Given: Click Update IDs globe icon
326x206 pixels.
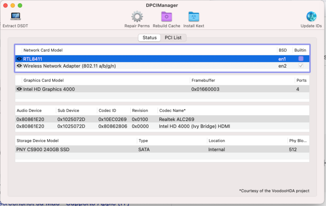Looking at the screenshot, I should (311, 17).
